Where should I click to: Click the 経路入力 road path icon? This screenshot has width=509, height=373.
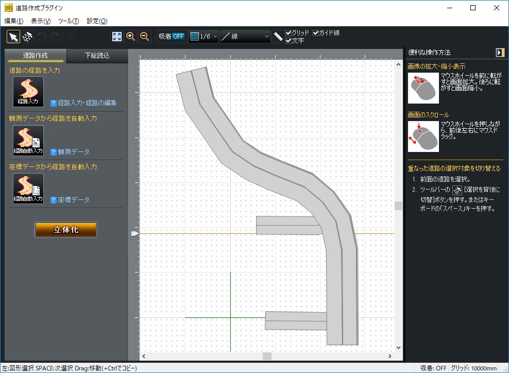click(x=28, y=92)
